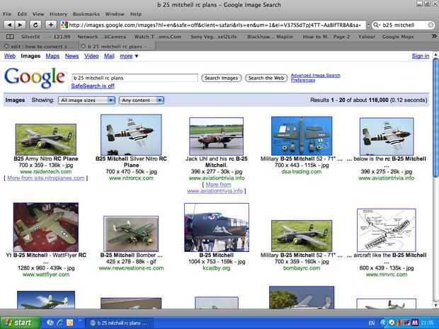Clear the b25 mitchell Safari search field
Viewport: 439px width, 329px height.
coord(431,25)
